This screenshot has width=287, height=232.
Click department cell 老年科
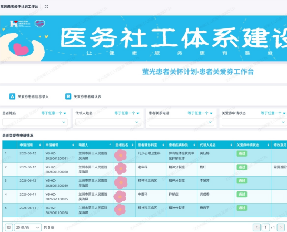point(143,167)
